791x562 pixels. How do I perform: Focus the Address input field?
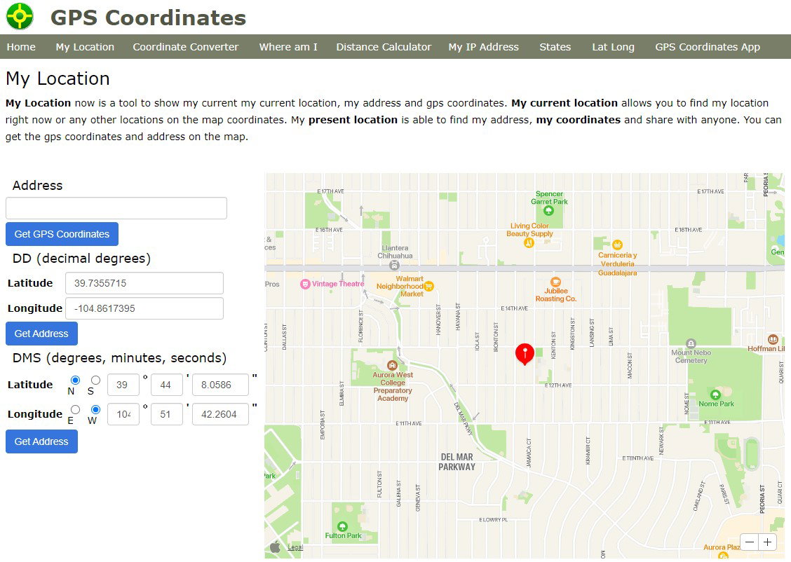(116, 208)
